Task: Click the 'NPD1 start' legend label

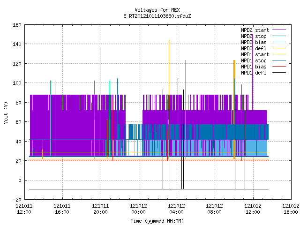Action: click(x=255, y=54)
